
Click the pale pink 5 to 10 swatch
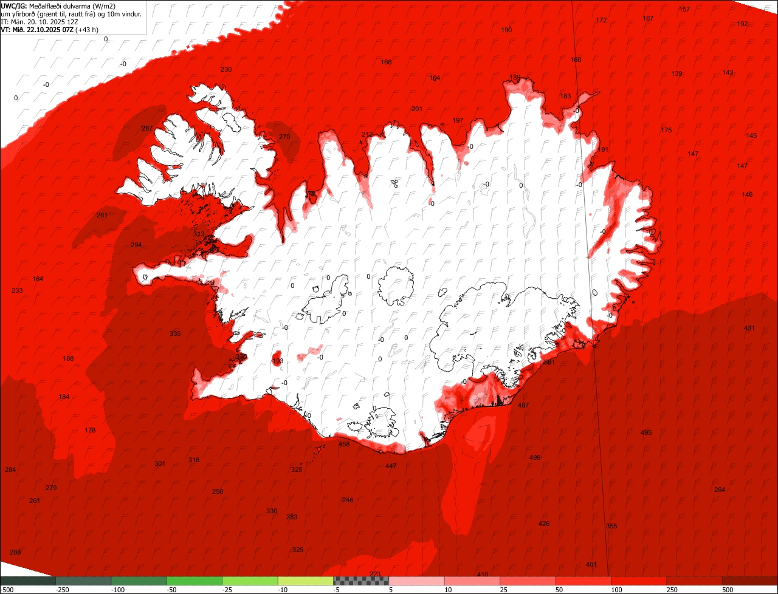(417, 581)
